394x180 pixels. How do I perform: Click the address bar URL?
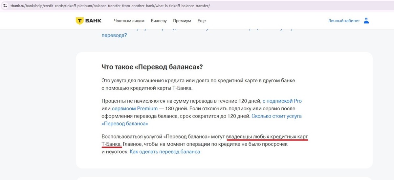(110, 6)
